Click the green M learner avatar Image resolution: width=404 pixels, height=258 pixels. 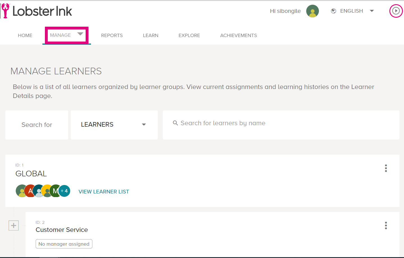(x=55, y=191)
